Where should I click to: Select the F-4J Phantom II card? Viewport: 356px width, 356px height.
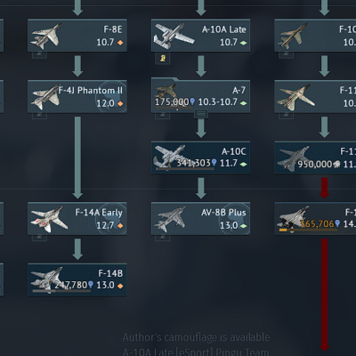point(77,97)
